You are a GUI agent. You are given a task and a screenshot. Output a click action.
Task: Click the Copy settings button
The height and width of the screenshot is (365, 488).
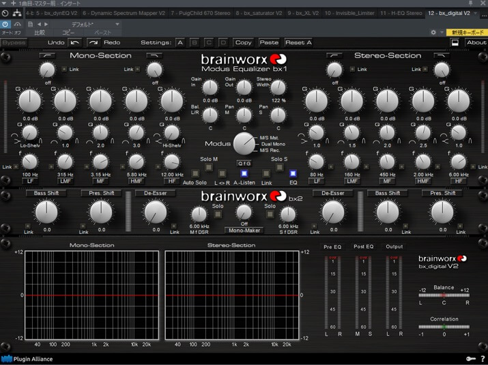[x=243, y=42]
